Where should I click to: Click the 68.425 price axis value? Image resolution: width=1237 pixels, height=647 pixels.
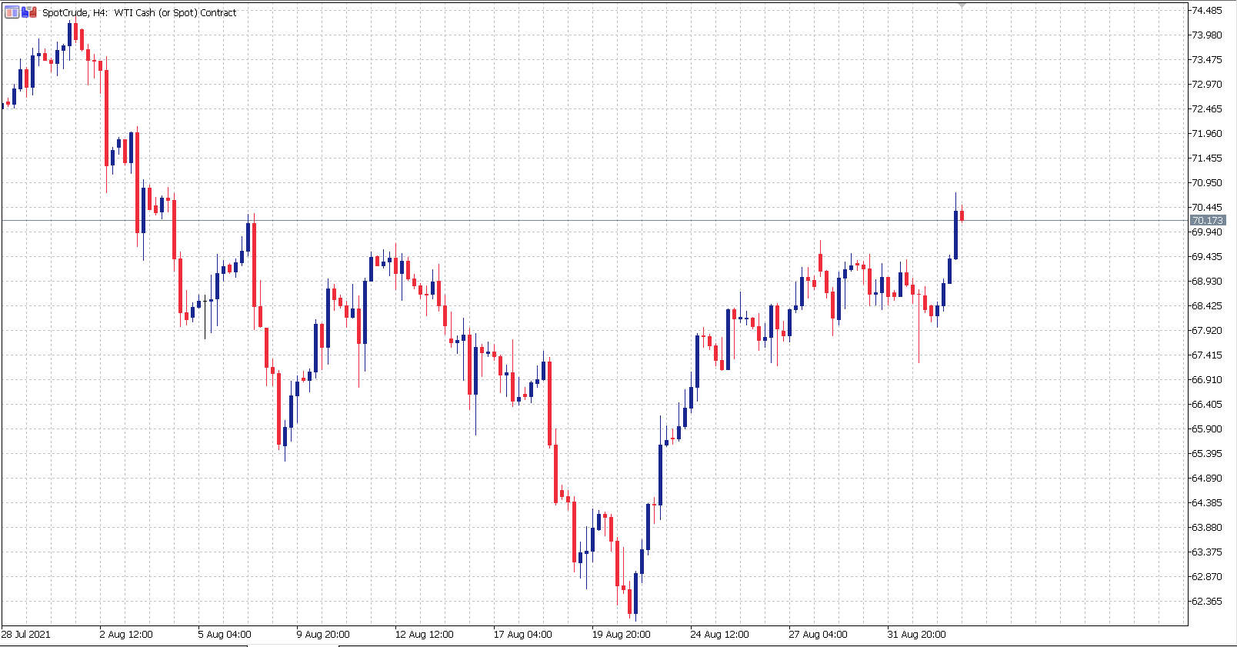coord(1206,306)
